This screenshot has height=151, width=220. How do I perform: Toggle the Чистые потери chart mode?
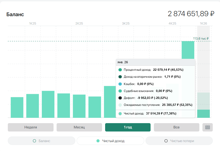tap(179, 141)
